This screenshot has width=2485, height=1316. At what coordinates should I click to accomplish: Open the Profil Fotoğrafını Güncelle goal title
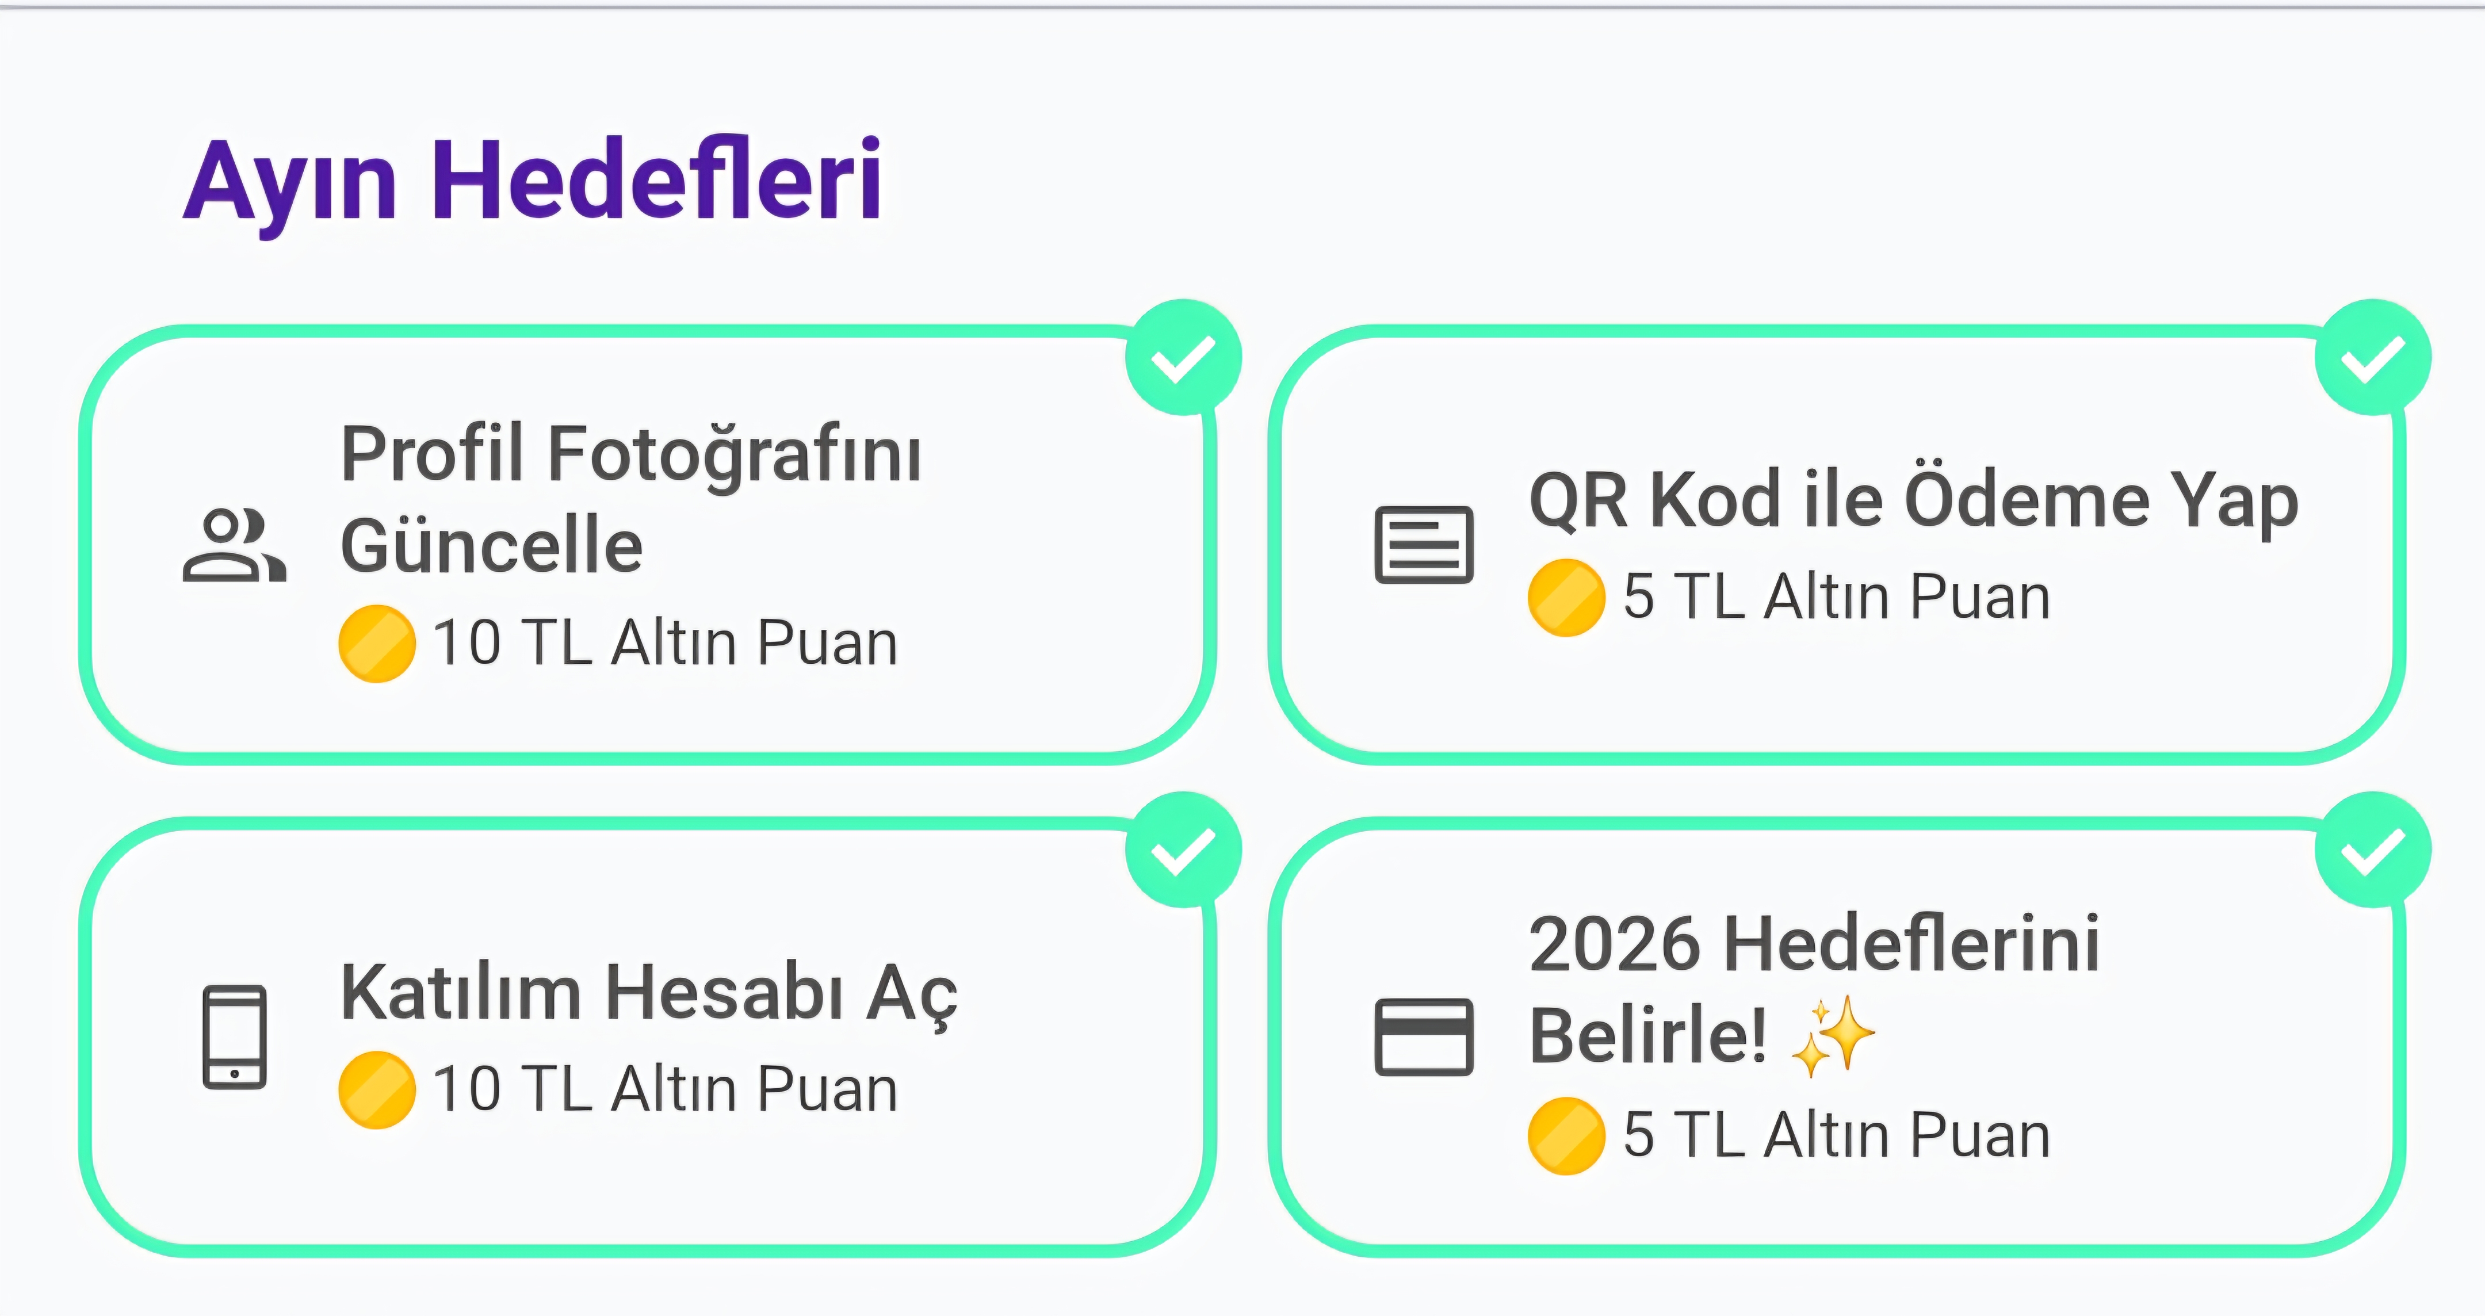tap(632, 499)
